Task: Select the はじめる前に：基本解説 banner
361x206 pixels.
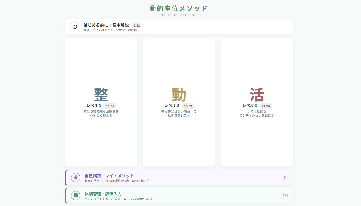Action: 179,27
